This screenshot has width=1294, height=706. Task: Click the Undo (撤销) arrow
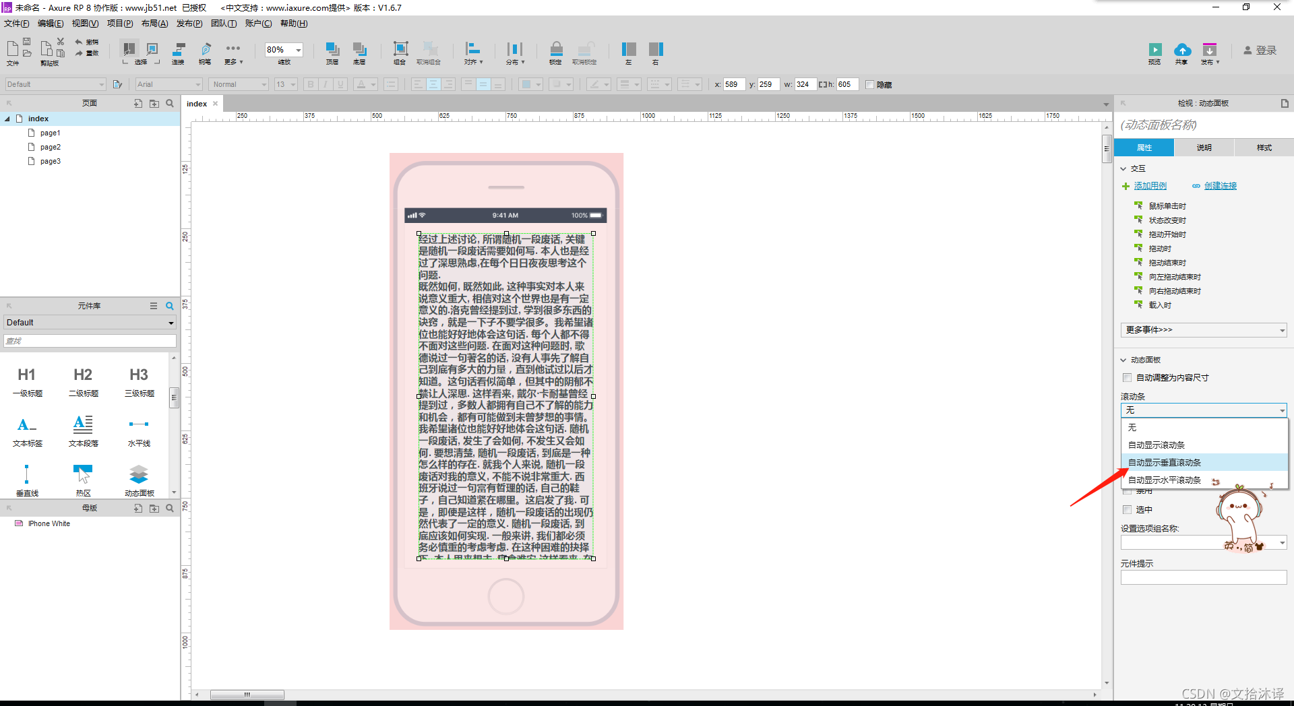[x=79, y=42]
